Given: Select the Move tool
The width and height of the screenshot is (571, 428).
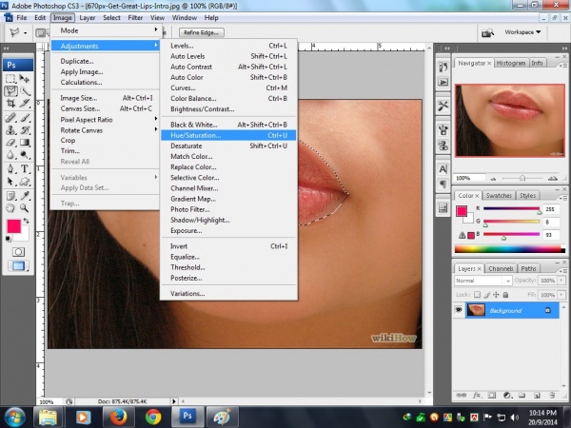Looking at the screenshot, I should (26, 79).
